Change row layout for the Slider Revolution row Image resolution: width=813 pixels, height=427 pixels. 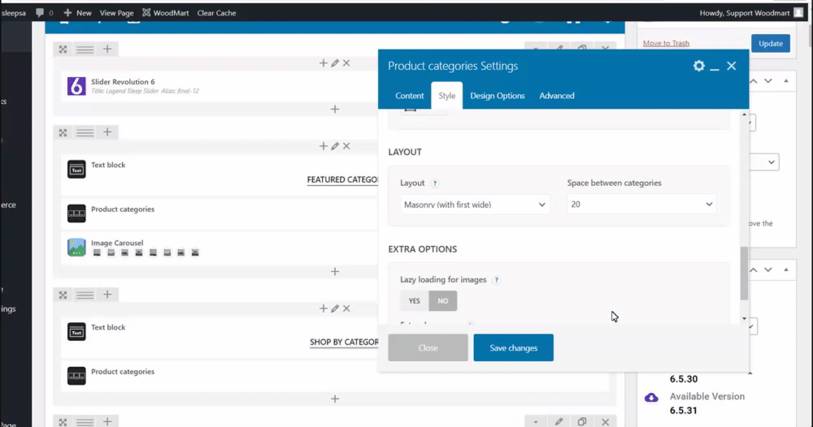(x=85, y=50)
